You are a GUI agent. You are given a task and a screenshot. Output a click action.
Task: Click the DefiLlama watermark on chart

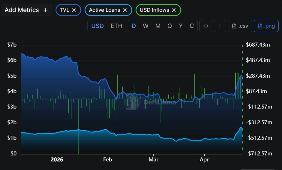(151, 102)
